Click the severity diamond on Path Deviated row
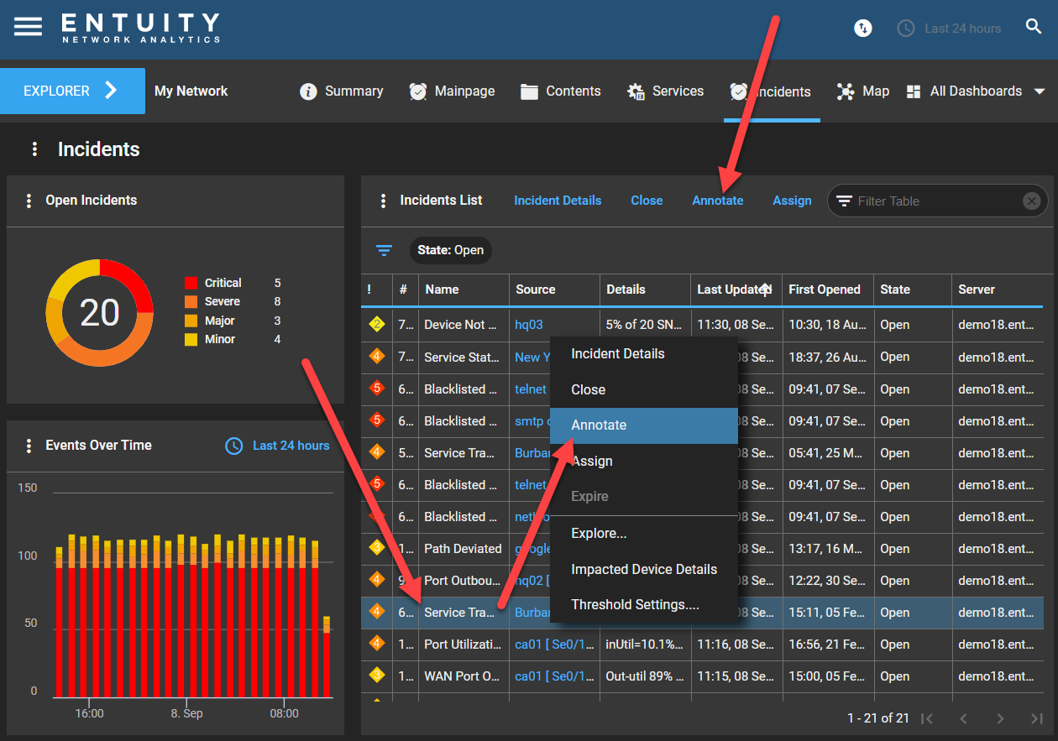Screen dimensions: 1058x741 (x=375, y=549)
